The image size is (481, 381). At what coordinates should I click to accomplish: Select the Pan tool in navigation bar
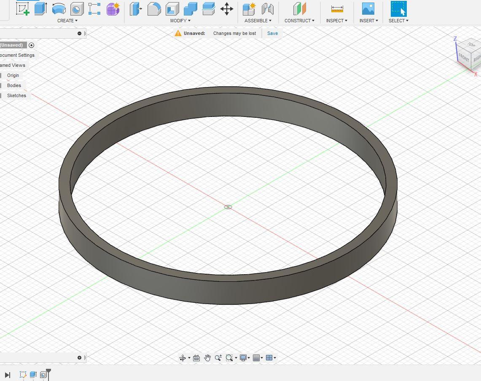207,357
